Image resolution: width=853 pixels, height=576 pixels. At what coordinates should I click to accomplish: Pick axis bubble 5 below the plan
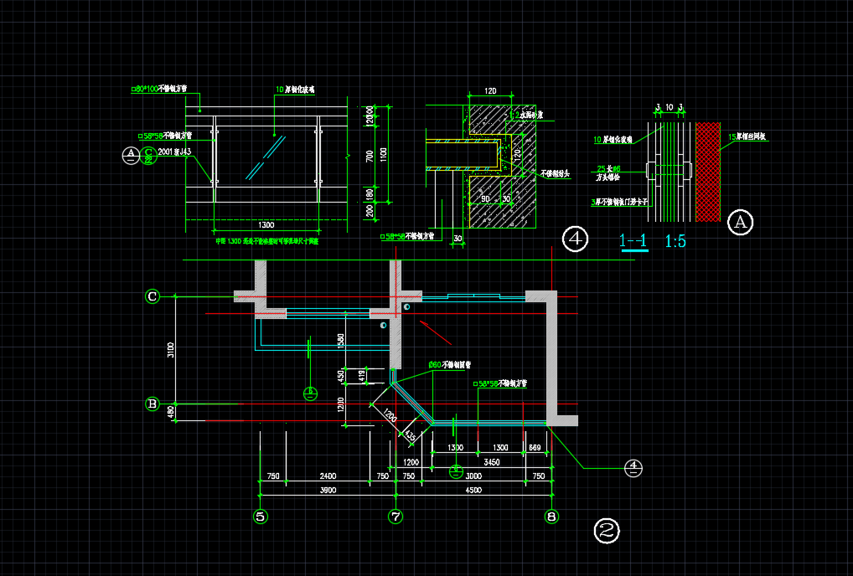(x=260, y=517)
